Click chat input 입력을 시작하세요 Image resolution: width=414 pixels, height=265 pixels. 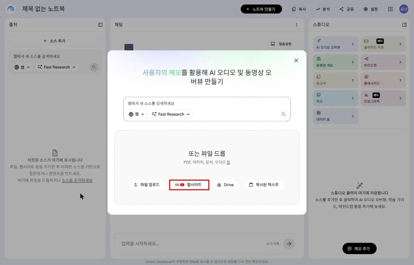[191, 244]
